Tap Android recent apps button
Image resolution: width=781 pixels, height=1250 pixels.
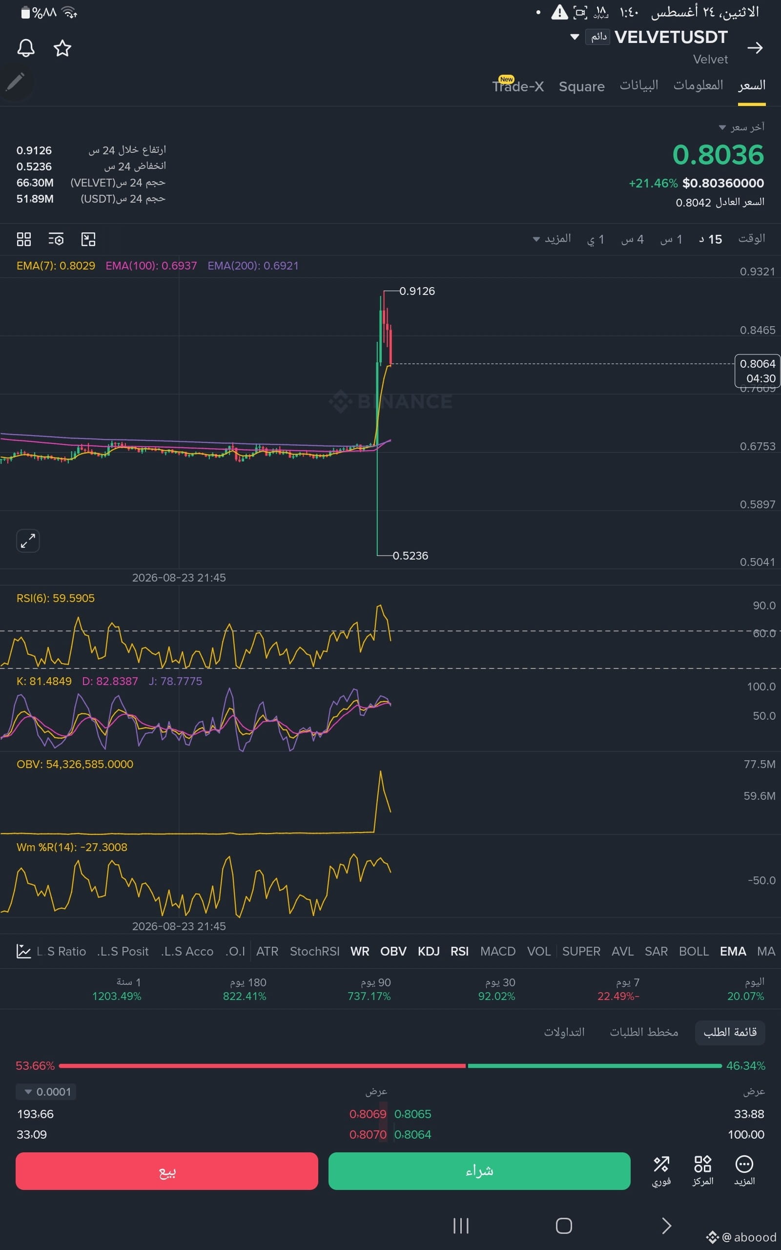coord(461,1226)
